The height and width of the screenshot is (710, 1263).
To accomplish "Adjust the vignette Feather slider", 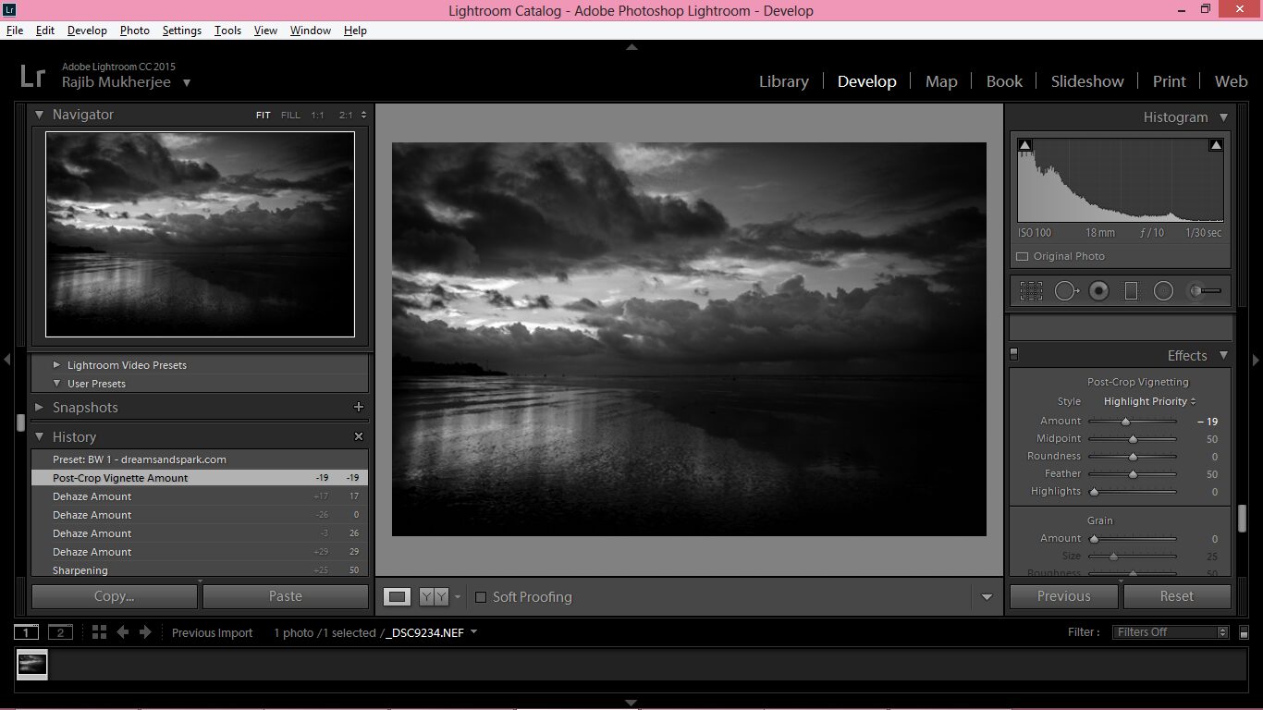I will (1133, 474).
